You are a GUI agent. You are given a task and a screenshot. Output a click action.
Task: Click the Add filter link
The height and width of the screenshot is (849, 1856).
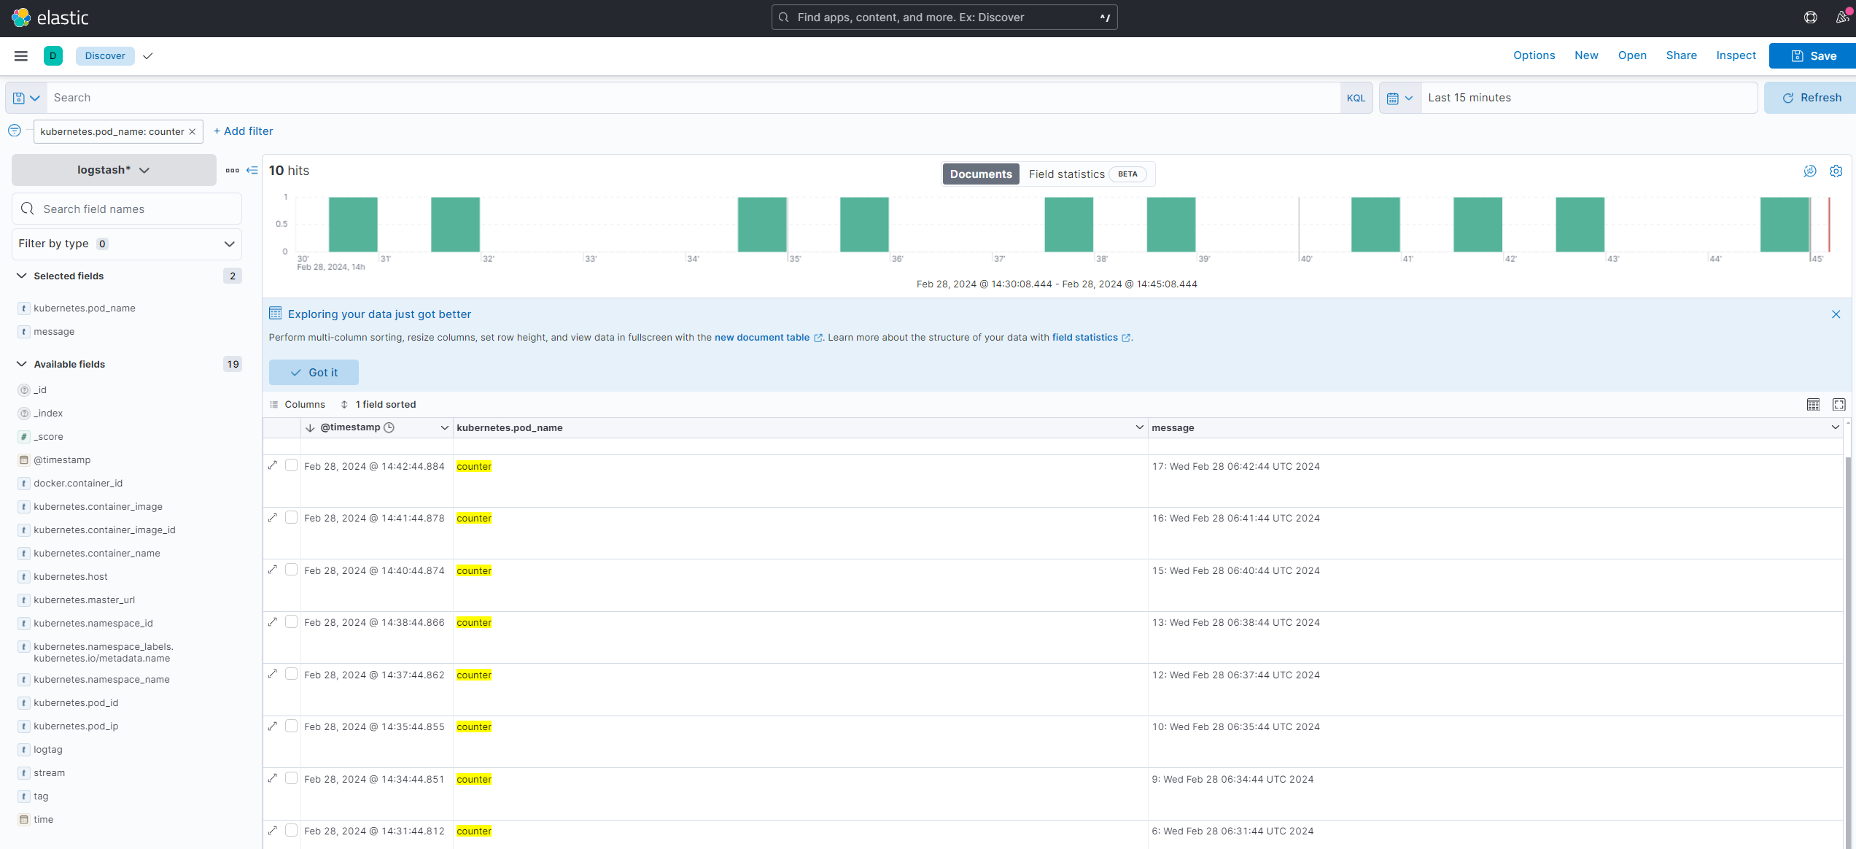244,131
